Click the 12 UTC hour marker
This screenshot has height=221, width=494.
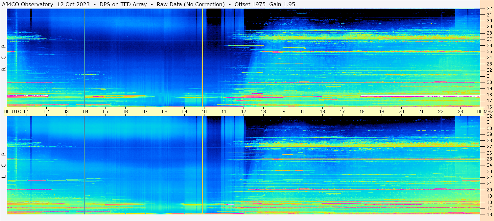[x=243, y=111]
